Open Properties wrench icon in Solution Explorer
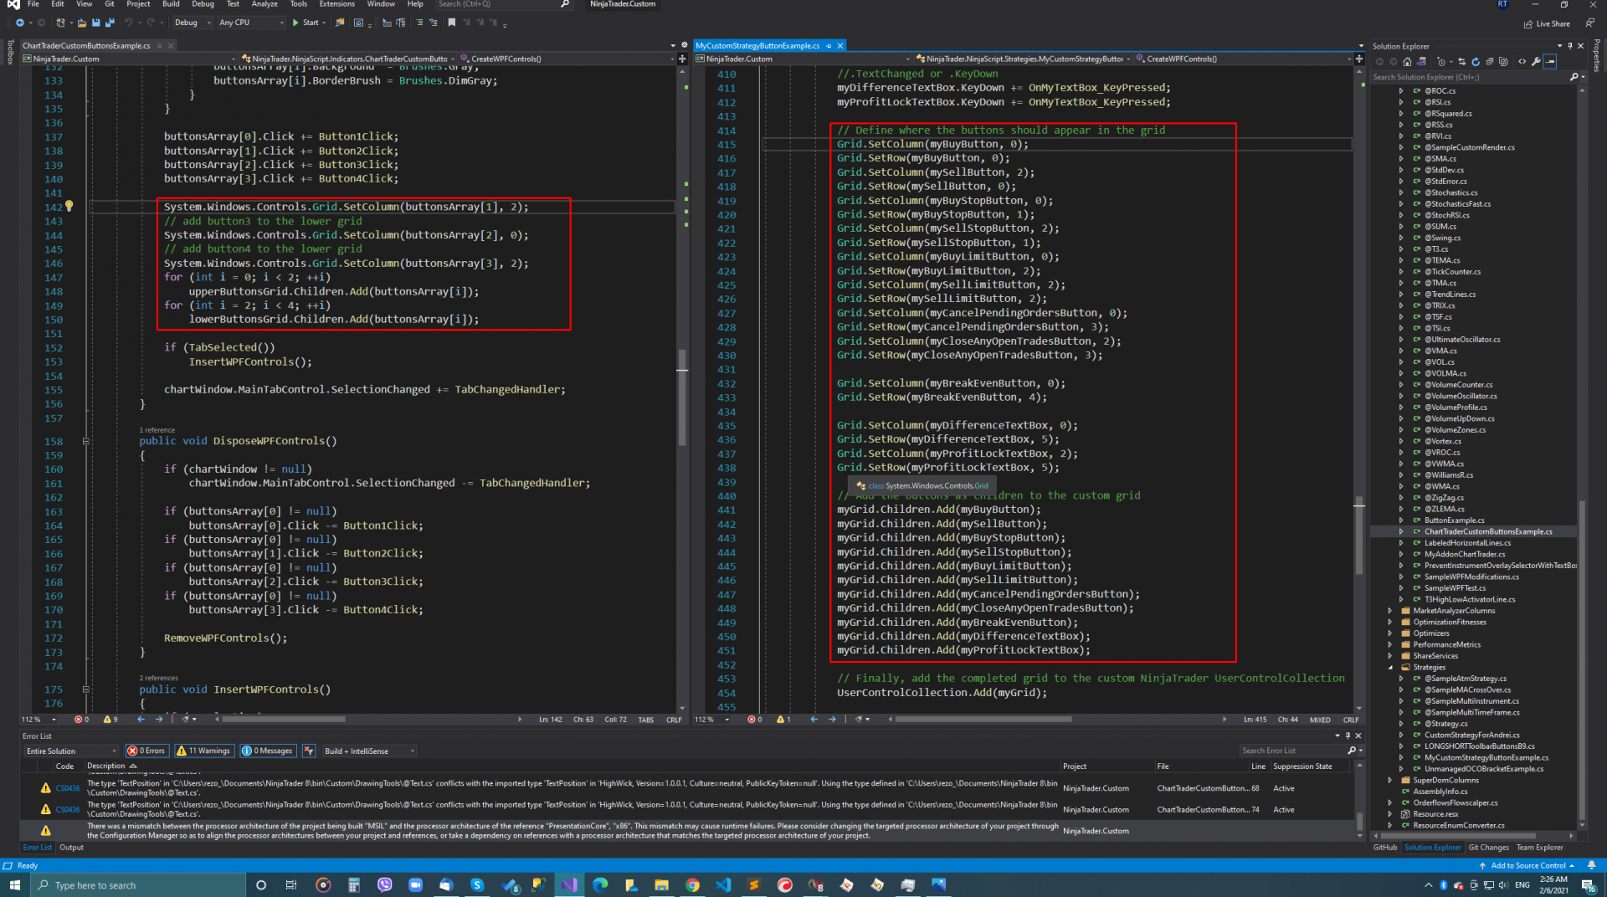Image resolution: width=1607 pixels, height=897 pixels. 1536,62
